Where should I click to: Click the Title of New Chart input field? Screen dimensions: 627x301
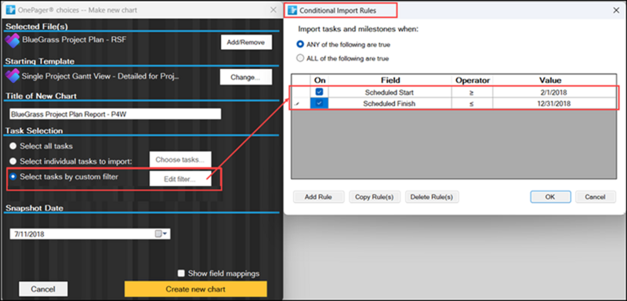115,114
